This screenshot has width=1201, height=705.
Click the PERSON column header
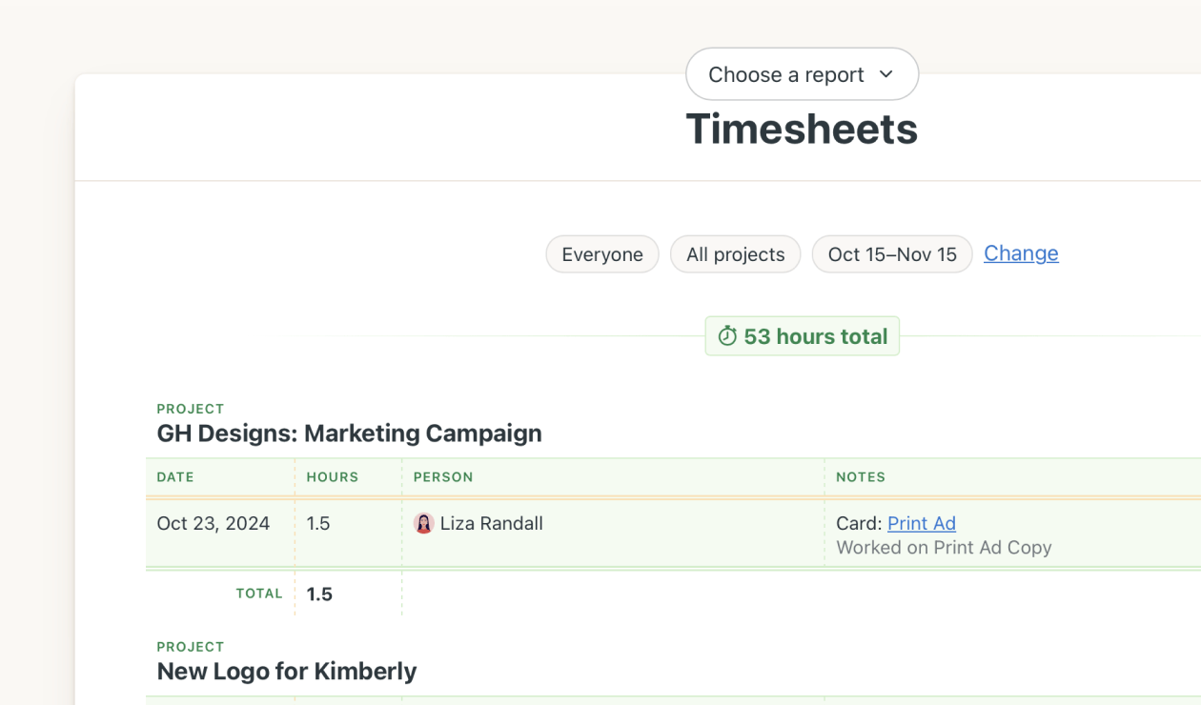click(x=443, y=477)
